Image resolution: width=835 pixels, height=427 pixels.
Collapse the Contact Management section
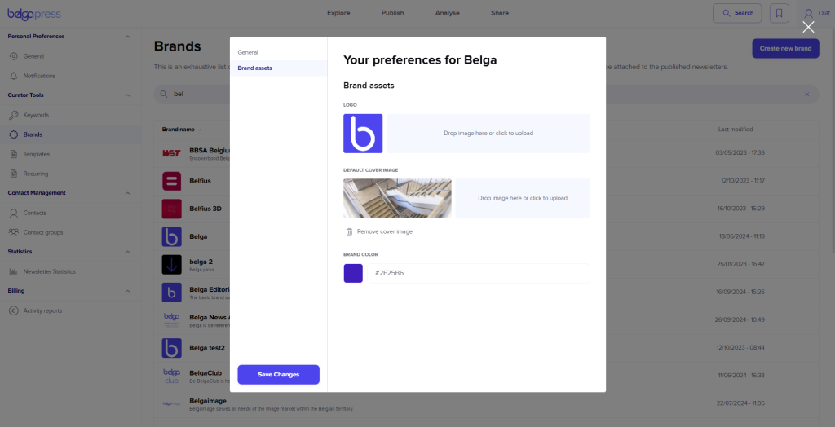click(127, 193)
